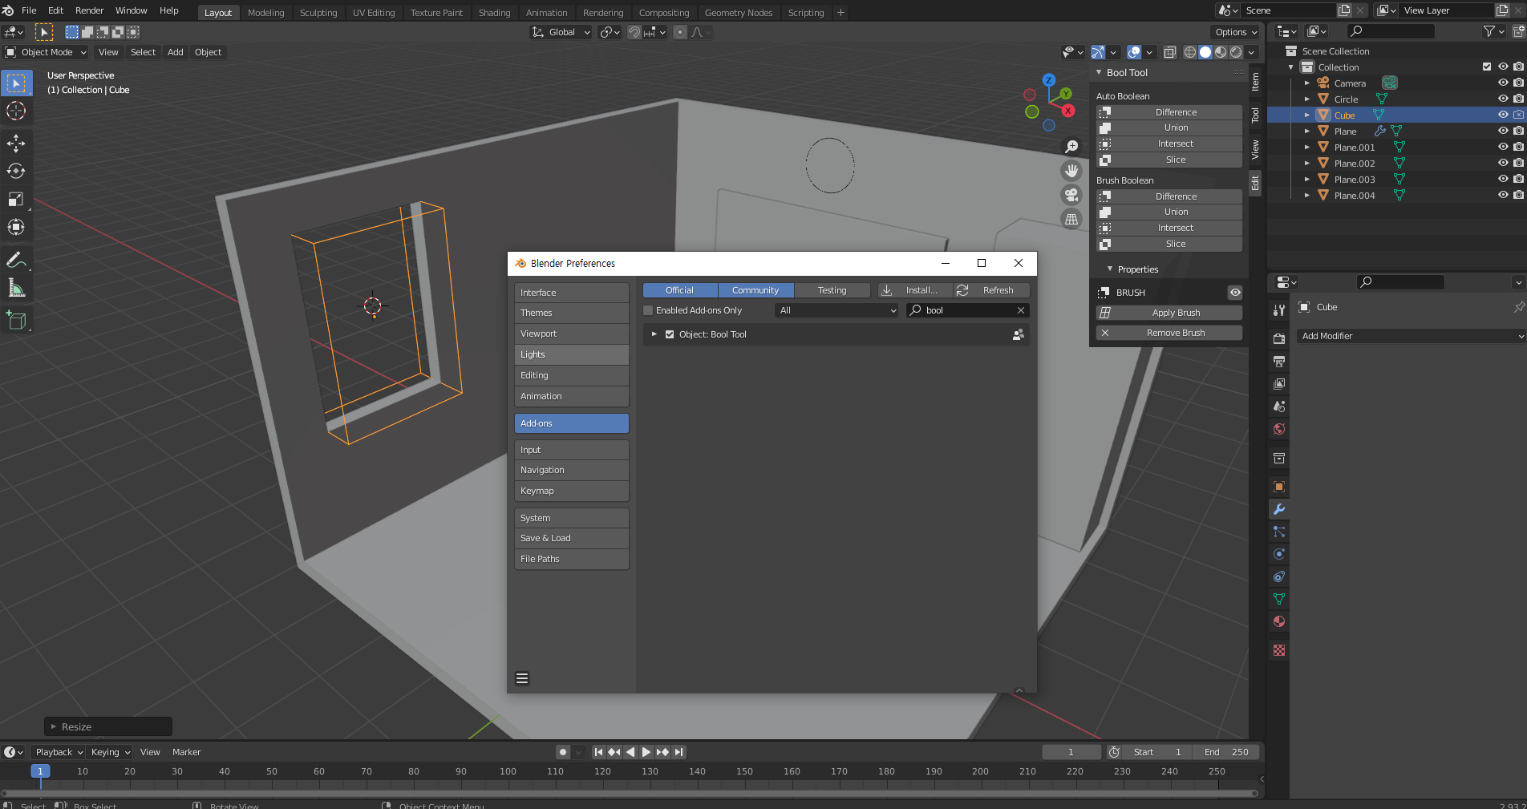Image resolution: width=1527 pixels, height=809 pixels.
Task: Click the Z axis on navigation gizmo
Action: tap(1049, 80)
